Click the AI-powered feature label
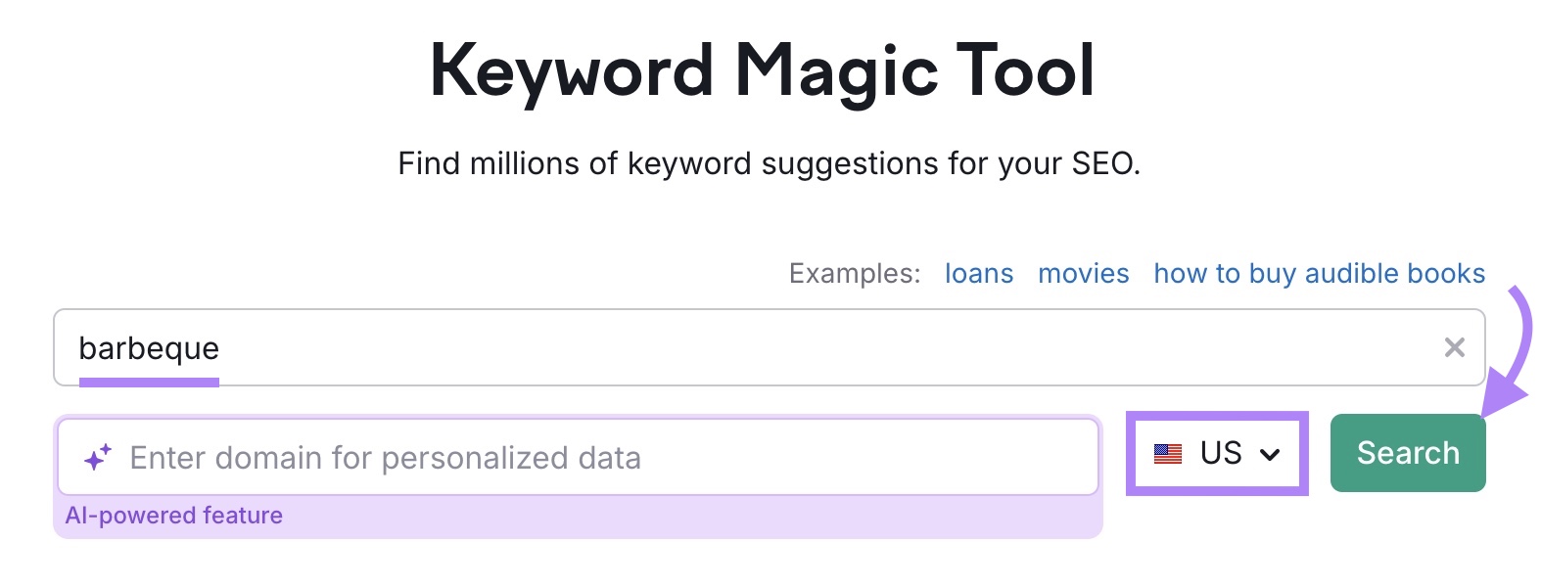Viewport: 1541px width, 587px height. pyautogui.click(x=173, y=516)
